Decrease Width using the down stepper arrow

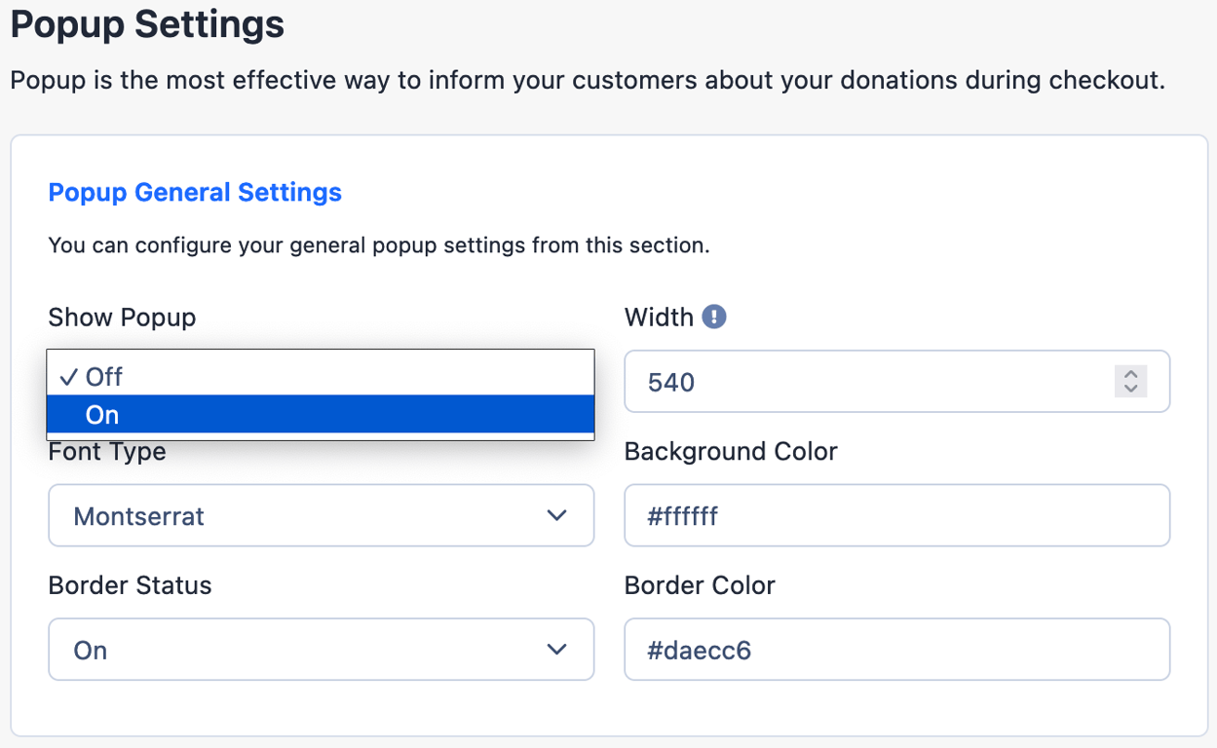[x=1130, y=389]
